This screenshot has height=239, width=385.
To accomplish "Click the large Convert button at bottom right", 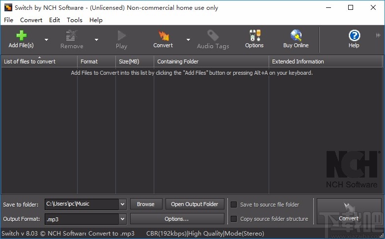I will pyautogui.click(x=349, y=211).
